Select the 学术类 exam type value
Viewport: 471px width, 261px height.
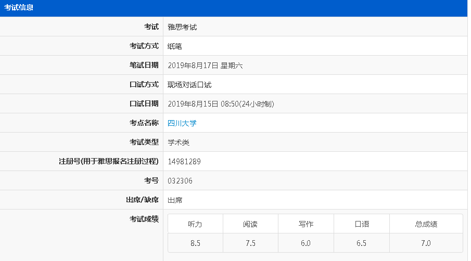(x=179, y=142)
